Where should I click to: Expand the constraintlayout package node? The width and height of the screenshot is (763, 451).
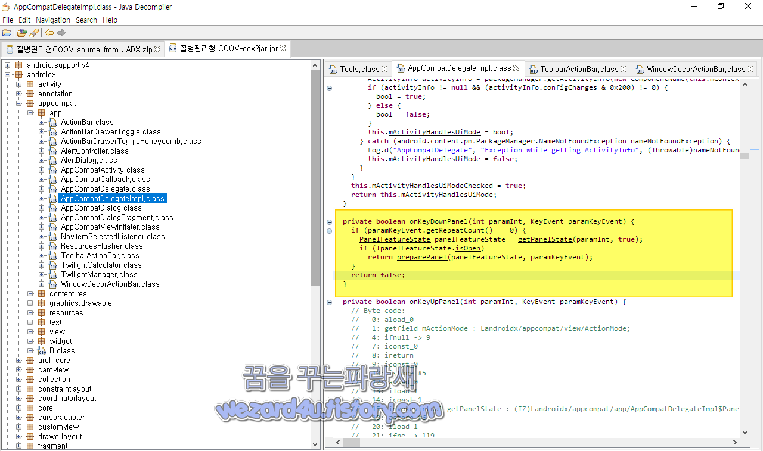tap(19, 389)
